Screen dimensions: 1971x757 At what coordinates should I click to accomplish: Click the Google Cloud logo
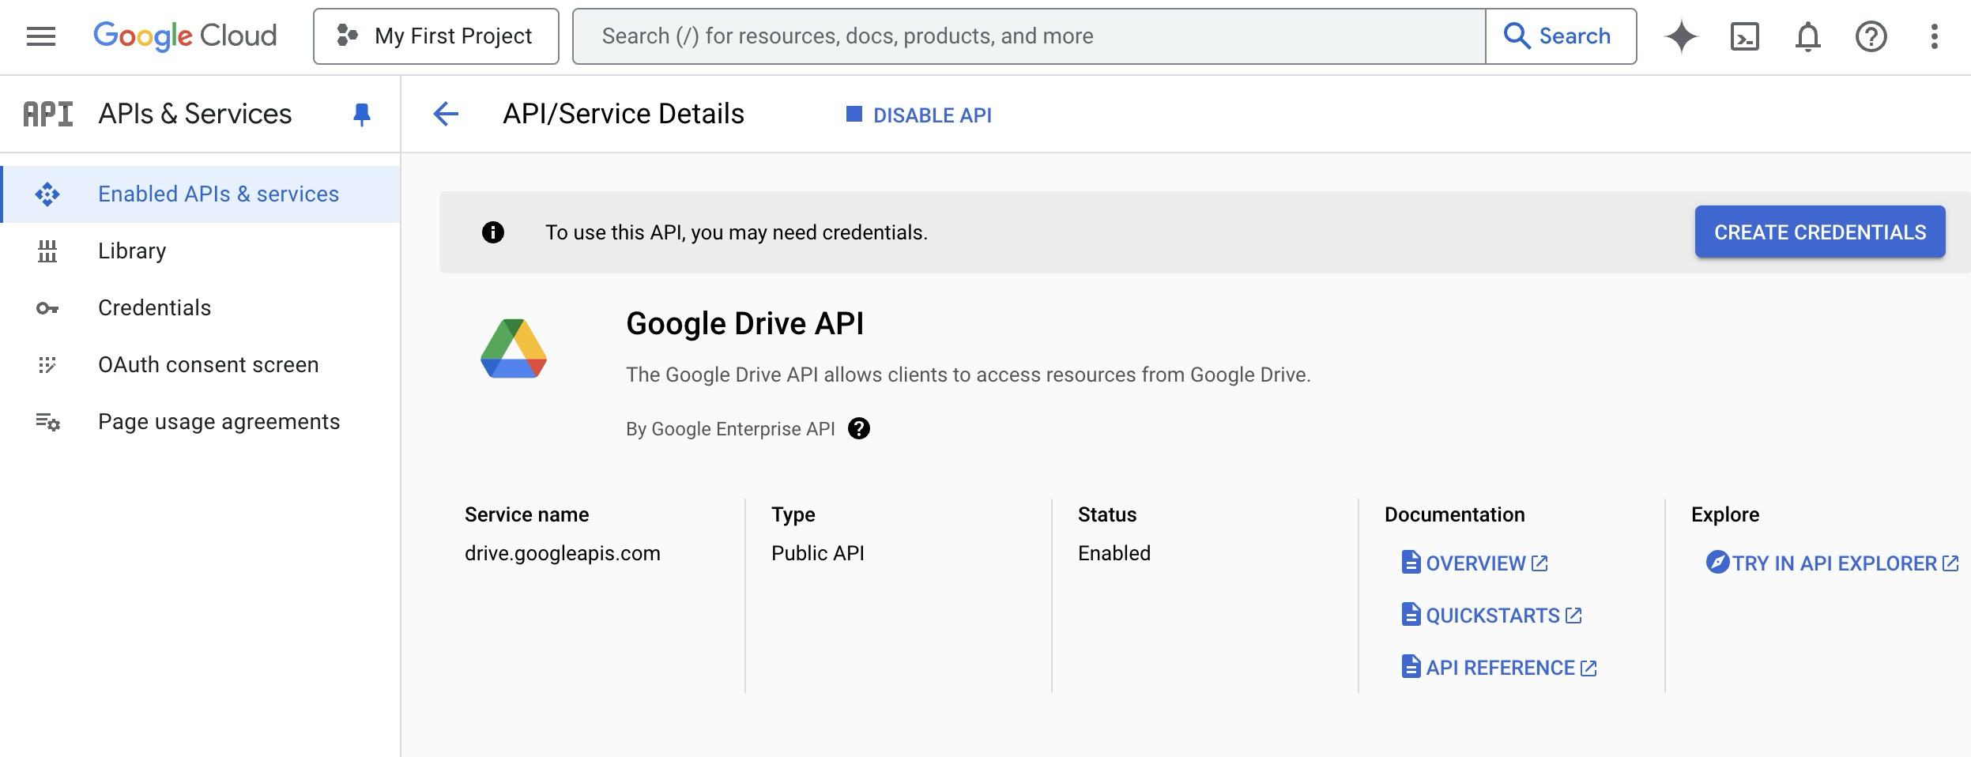point(185,36)
